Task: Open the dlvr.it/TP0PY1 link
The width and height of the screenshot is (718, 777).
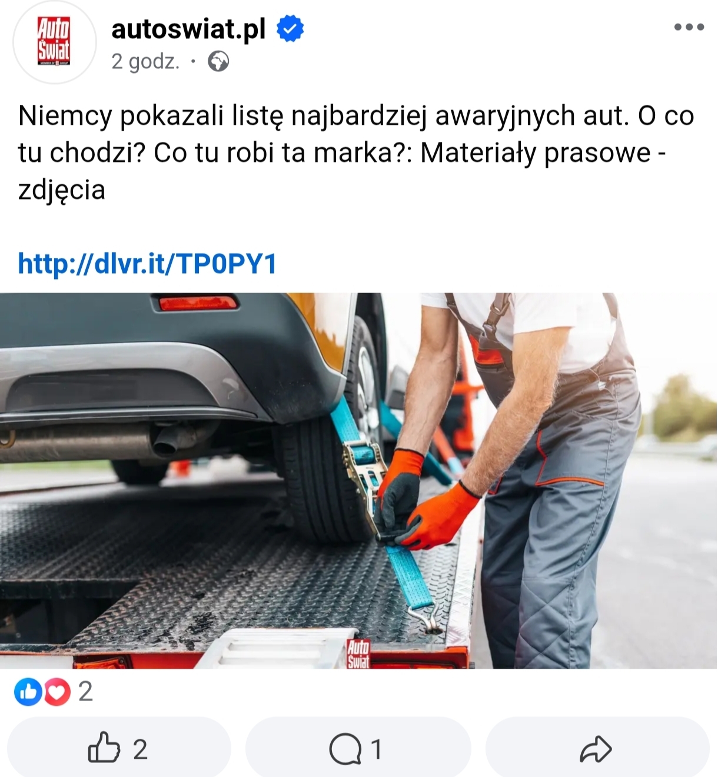Action: pos(147,264)
